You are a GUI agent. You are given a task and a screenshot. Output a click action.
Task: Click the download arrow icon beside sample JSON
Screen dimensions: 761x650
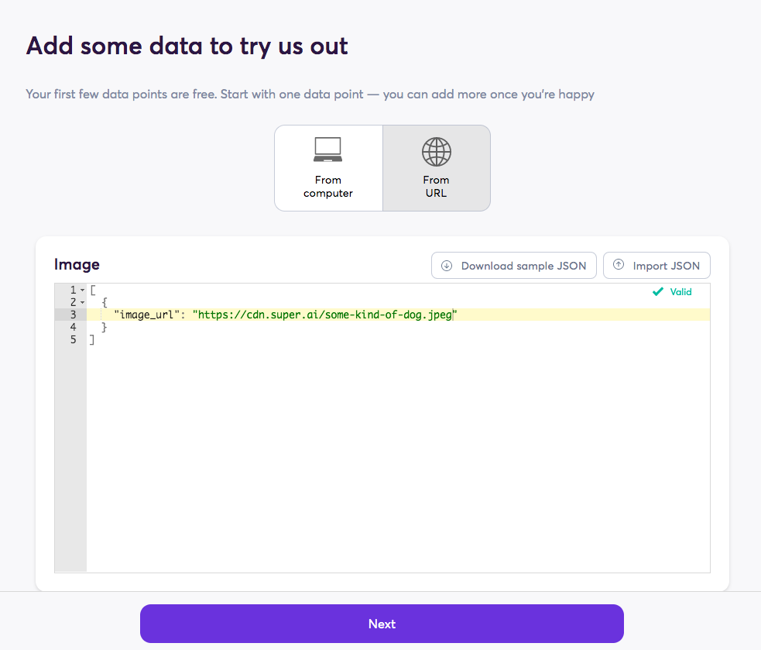(447, 266)
